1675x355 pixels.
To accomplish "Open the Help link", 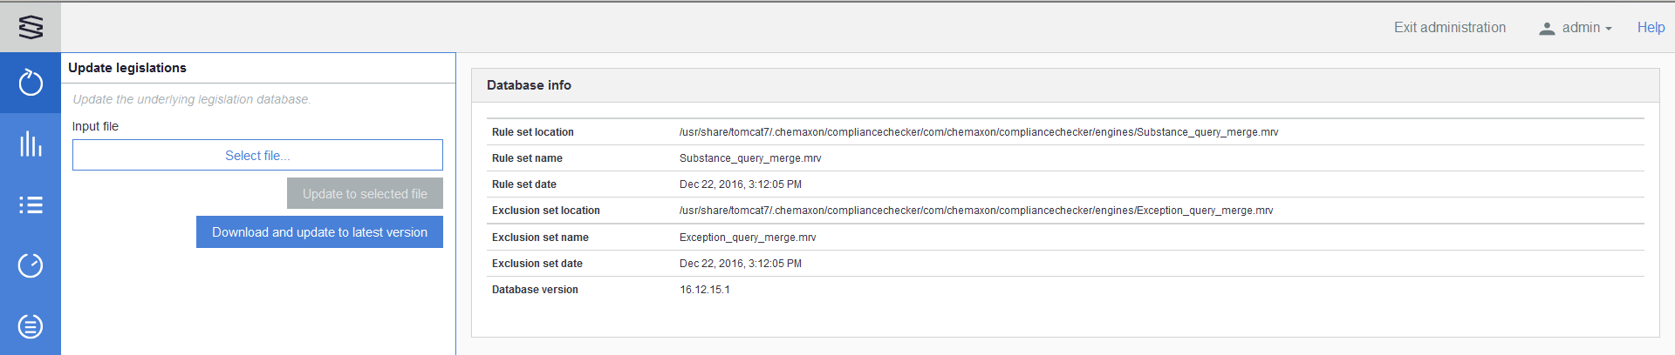I will coord(1651,28).
